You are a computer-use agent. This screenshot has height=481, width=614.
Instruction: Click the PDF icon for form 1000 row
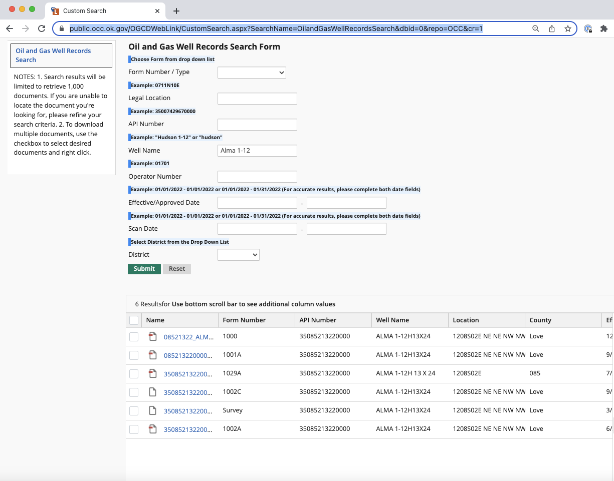[x=153, y=336]
